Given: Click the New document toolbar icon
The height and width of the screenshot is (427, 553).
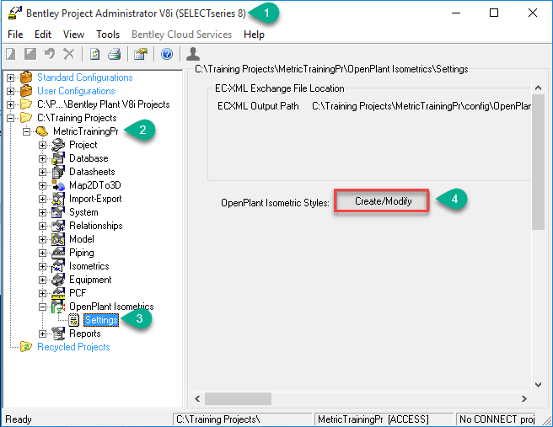Looking at the screenshot, I should tap(11, 54).
